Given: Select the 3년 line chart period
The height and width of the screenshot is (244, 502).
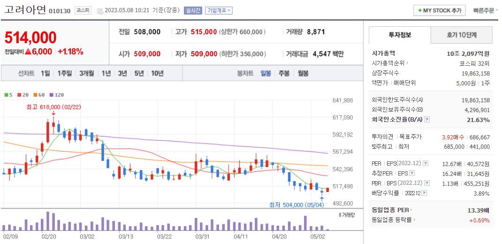Looking at the screenshot, I should [122, 73].
